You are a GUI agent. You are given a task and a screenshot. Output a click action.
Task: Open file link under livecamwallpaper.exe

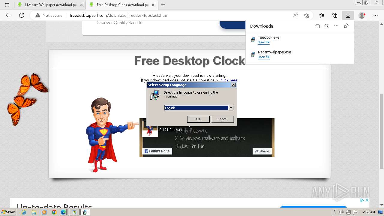click(263, 57)
